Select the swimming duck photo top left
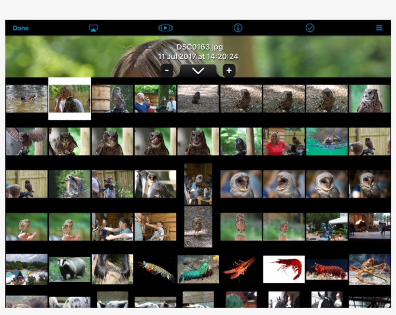Image resolution: width=396 pixels, height=315 pixels. [x=27, y=98]
